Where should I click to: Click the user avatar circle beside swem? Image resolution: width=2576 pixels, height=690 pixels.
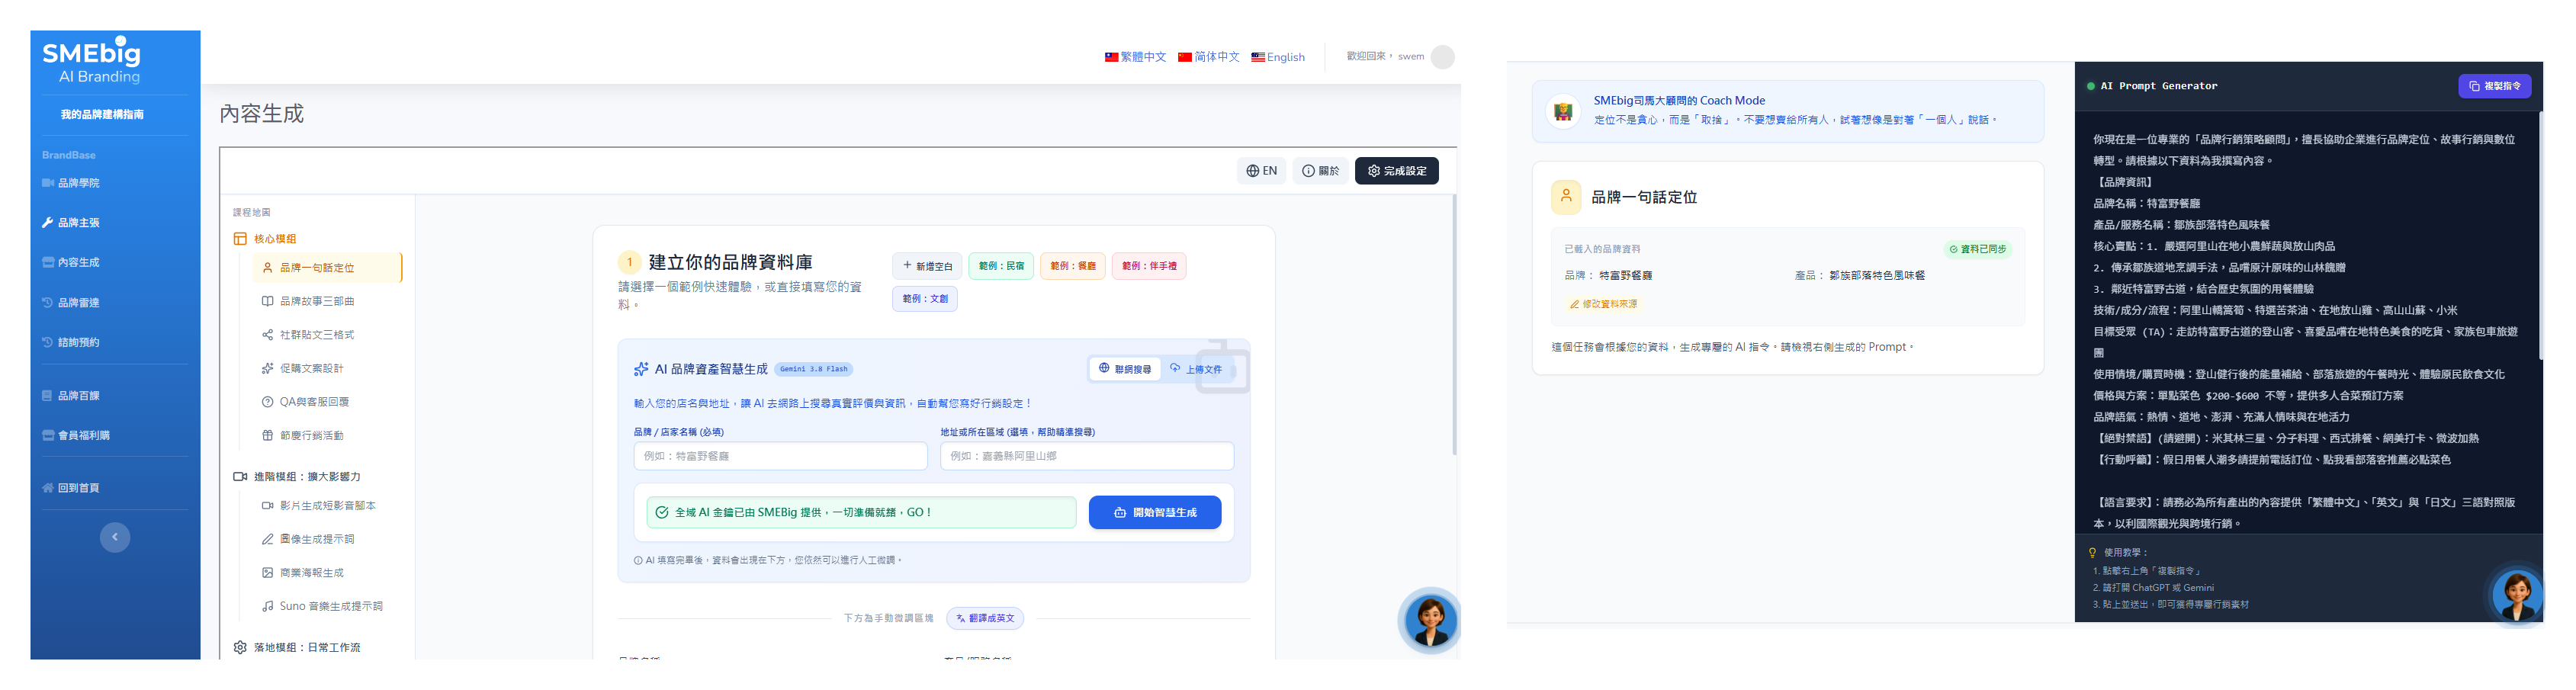point(1442,57)
